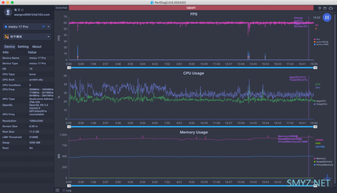Select the CPU Freq row
This screenshot has width=337, height=193.
click(27, 92)
